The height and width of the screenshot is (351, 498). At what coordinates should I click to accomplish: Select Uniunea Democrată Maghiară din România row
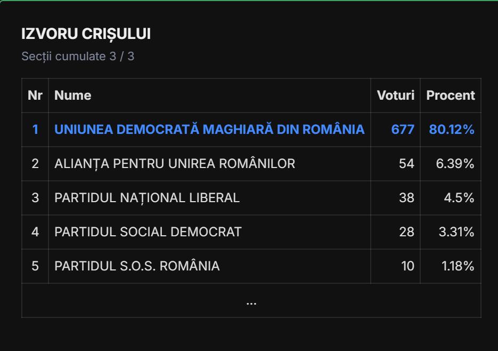(x=209, y=130)
